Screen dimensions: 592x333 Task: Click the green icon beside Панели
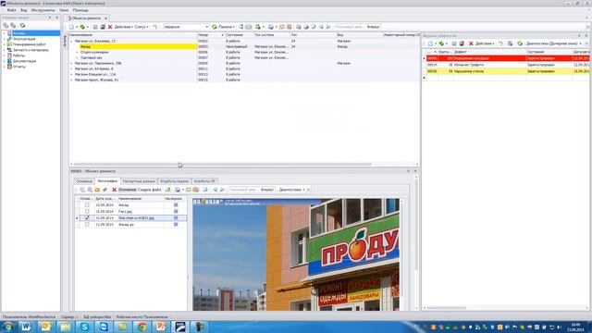pos(215,27)
